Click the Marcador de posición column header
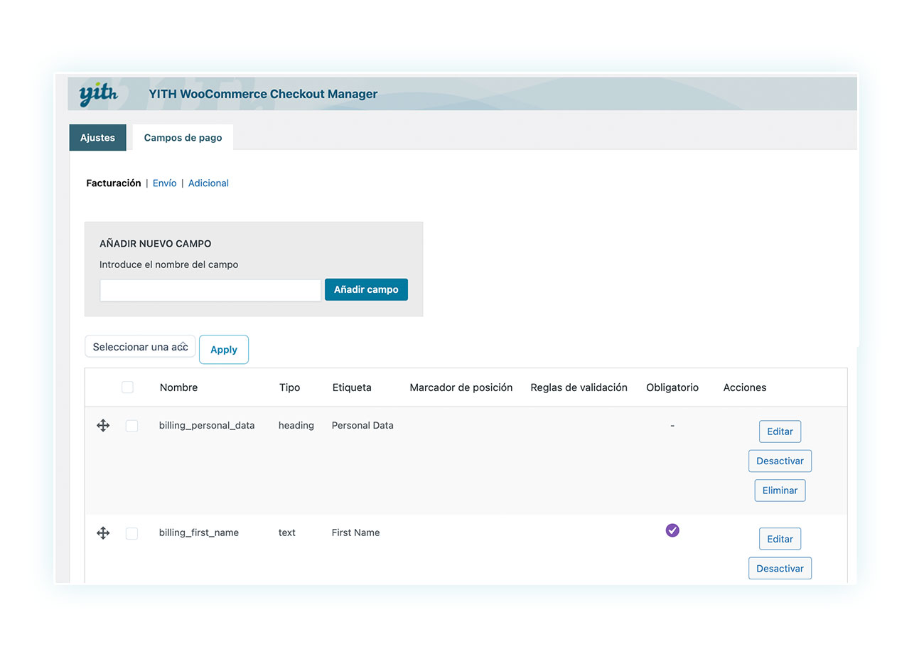 (x=461, y=387)
